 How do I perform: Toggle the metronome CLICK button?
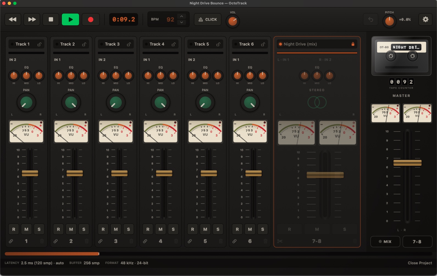[x=208, y=19]
